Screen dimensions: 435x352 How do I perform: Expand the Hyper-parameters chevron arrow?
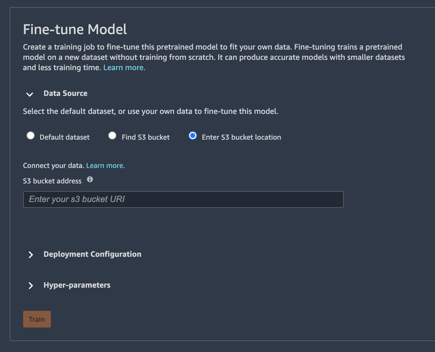(31, 286)
